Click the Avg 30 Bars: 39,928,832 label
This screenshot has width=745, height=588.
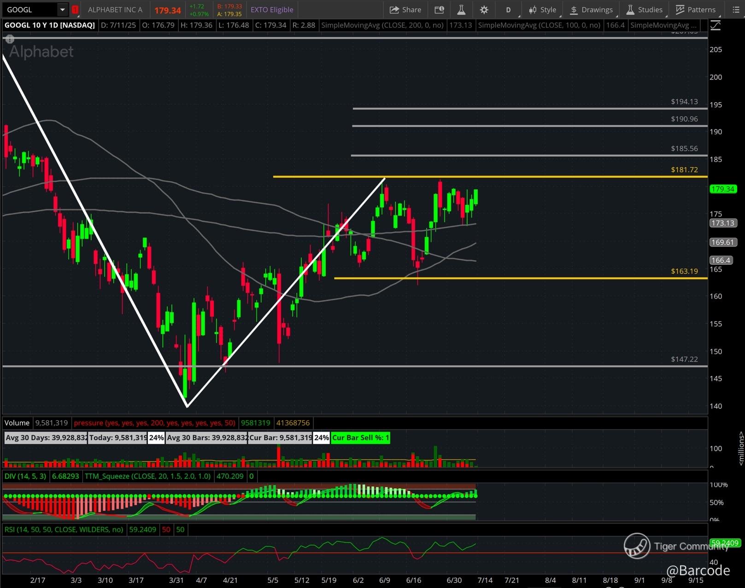tap(207, 438)
